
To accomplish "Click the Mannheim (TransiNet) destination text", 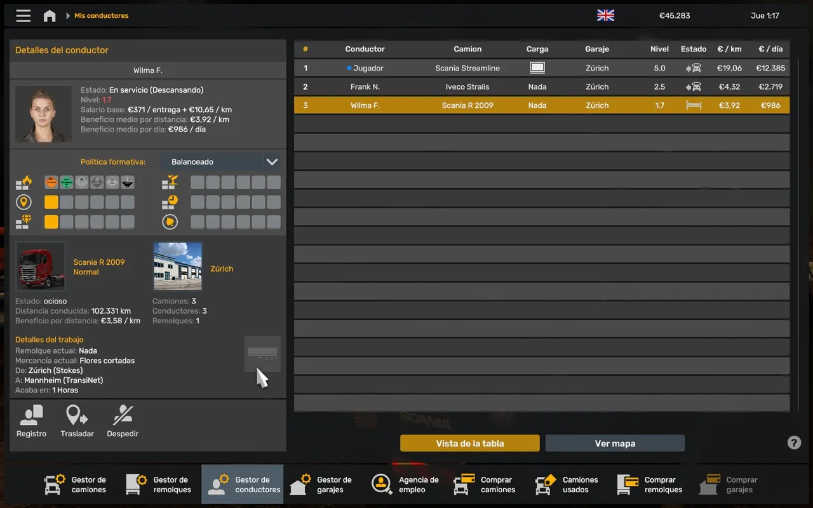I will [64, 380].
